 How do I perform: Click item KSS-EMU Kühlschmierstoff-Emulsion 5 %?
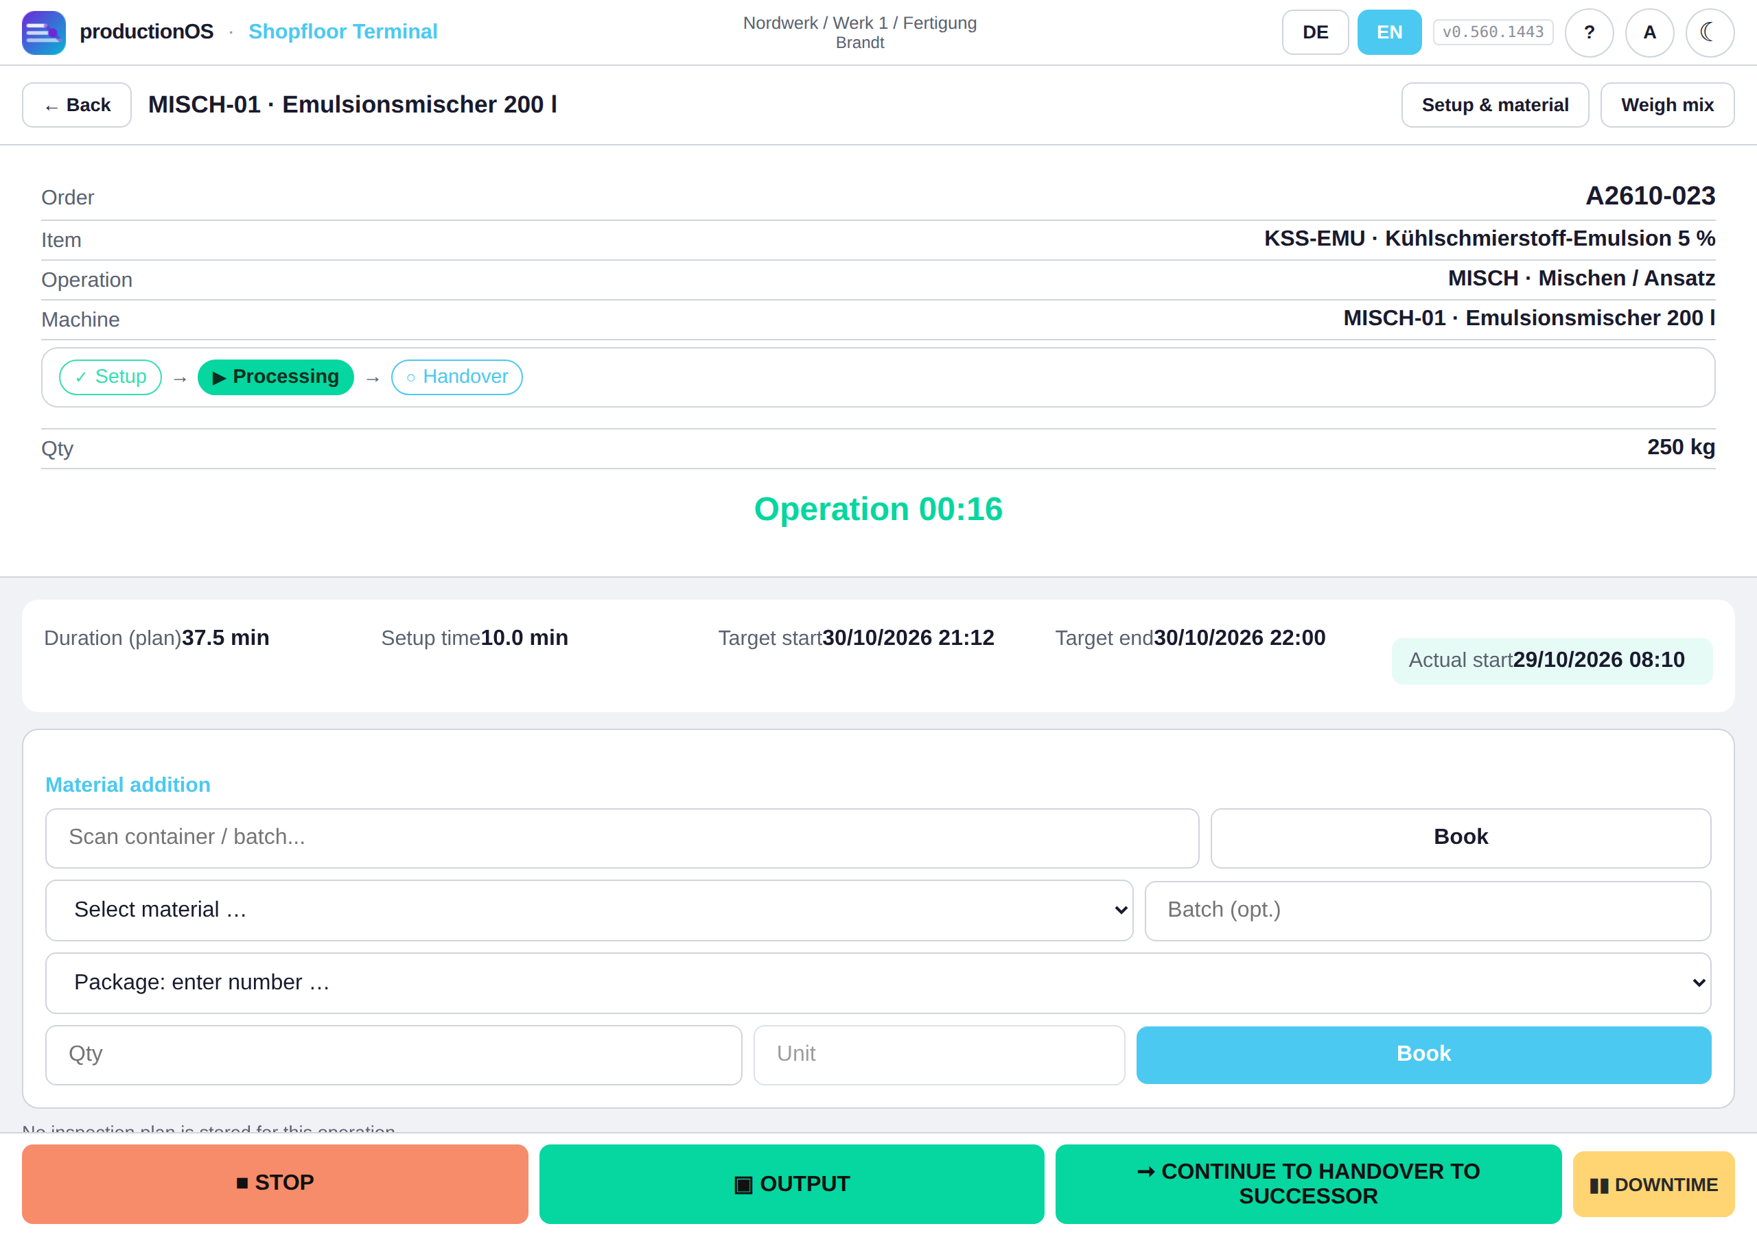(x=1489, y=239)
